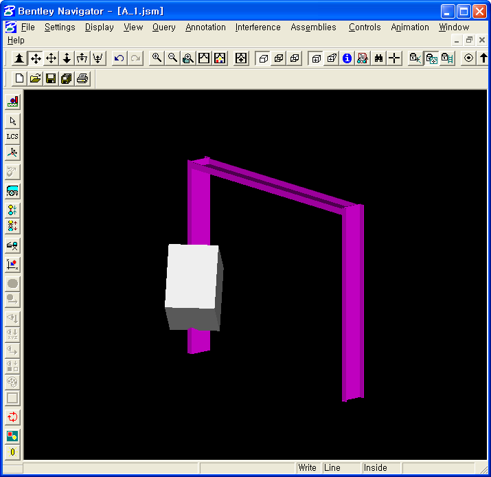
Task: Click the binoculars find icon
Action: point(378,58)
